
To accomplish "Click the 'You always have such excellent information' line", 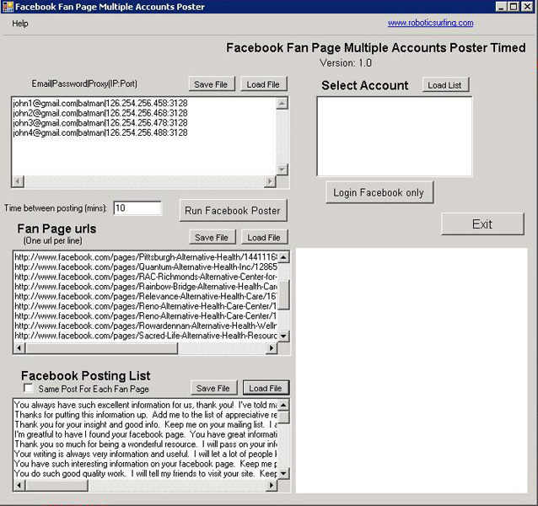I will pyautogui.click(x=146, y=405).
